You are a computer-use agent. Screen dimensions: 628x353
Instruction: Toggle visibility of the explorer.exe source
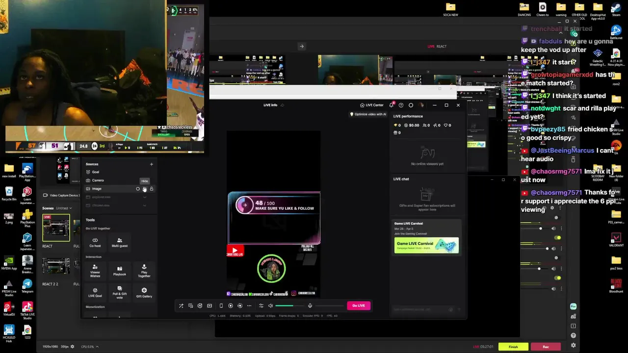click(x=144, y=197)
